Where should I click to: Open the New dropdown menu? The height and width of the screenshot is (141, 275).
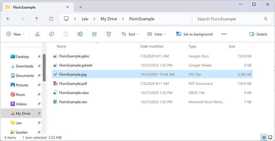coord(15,34)
